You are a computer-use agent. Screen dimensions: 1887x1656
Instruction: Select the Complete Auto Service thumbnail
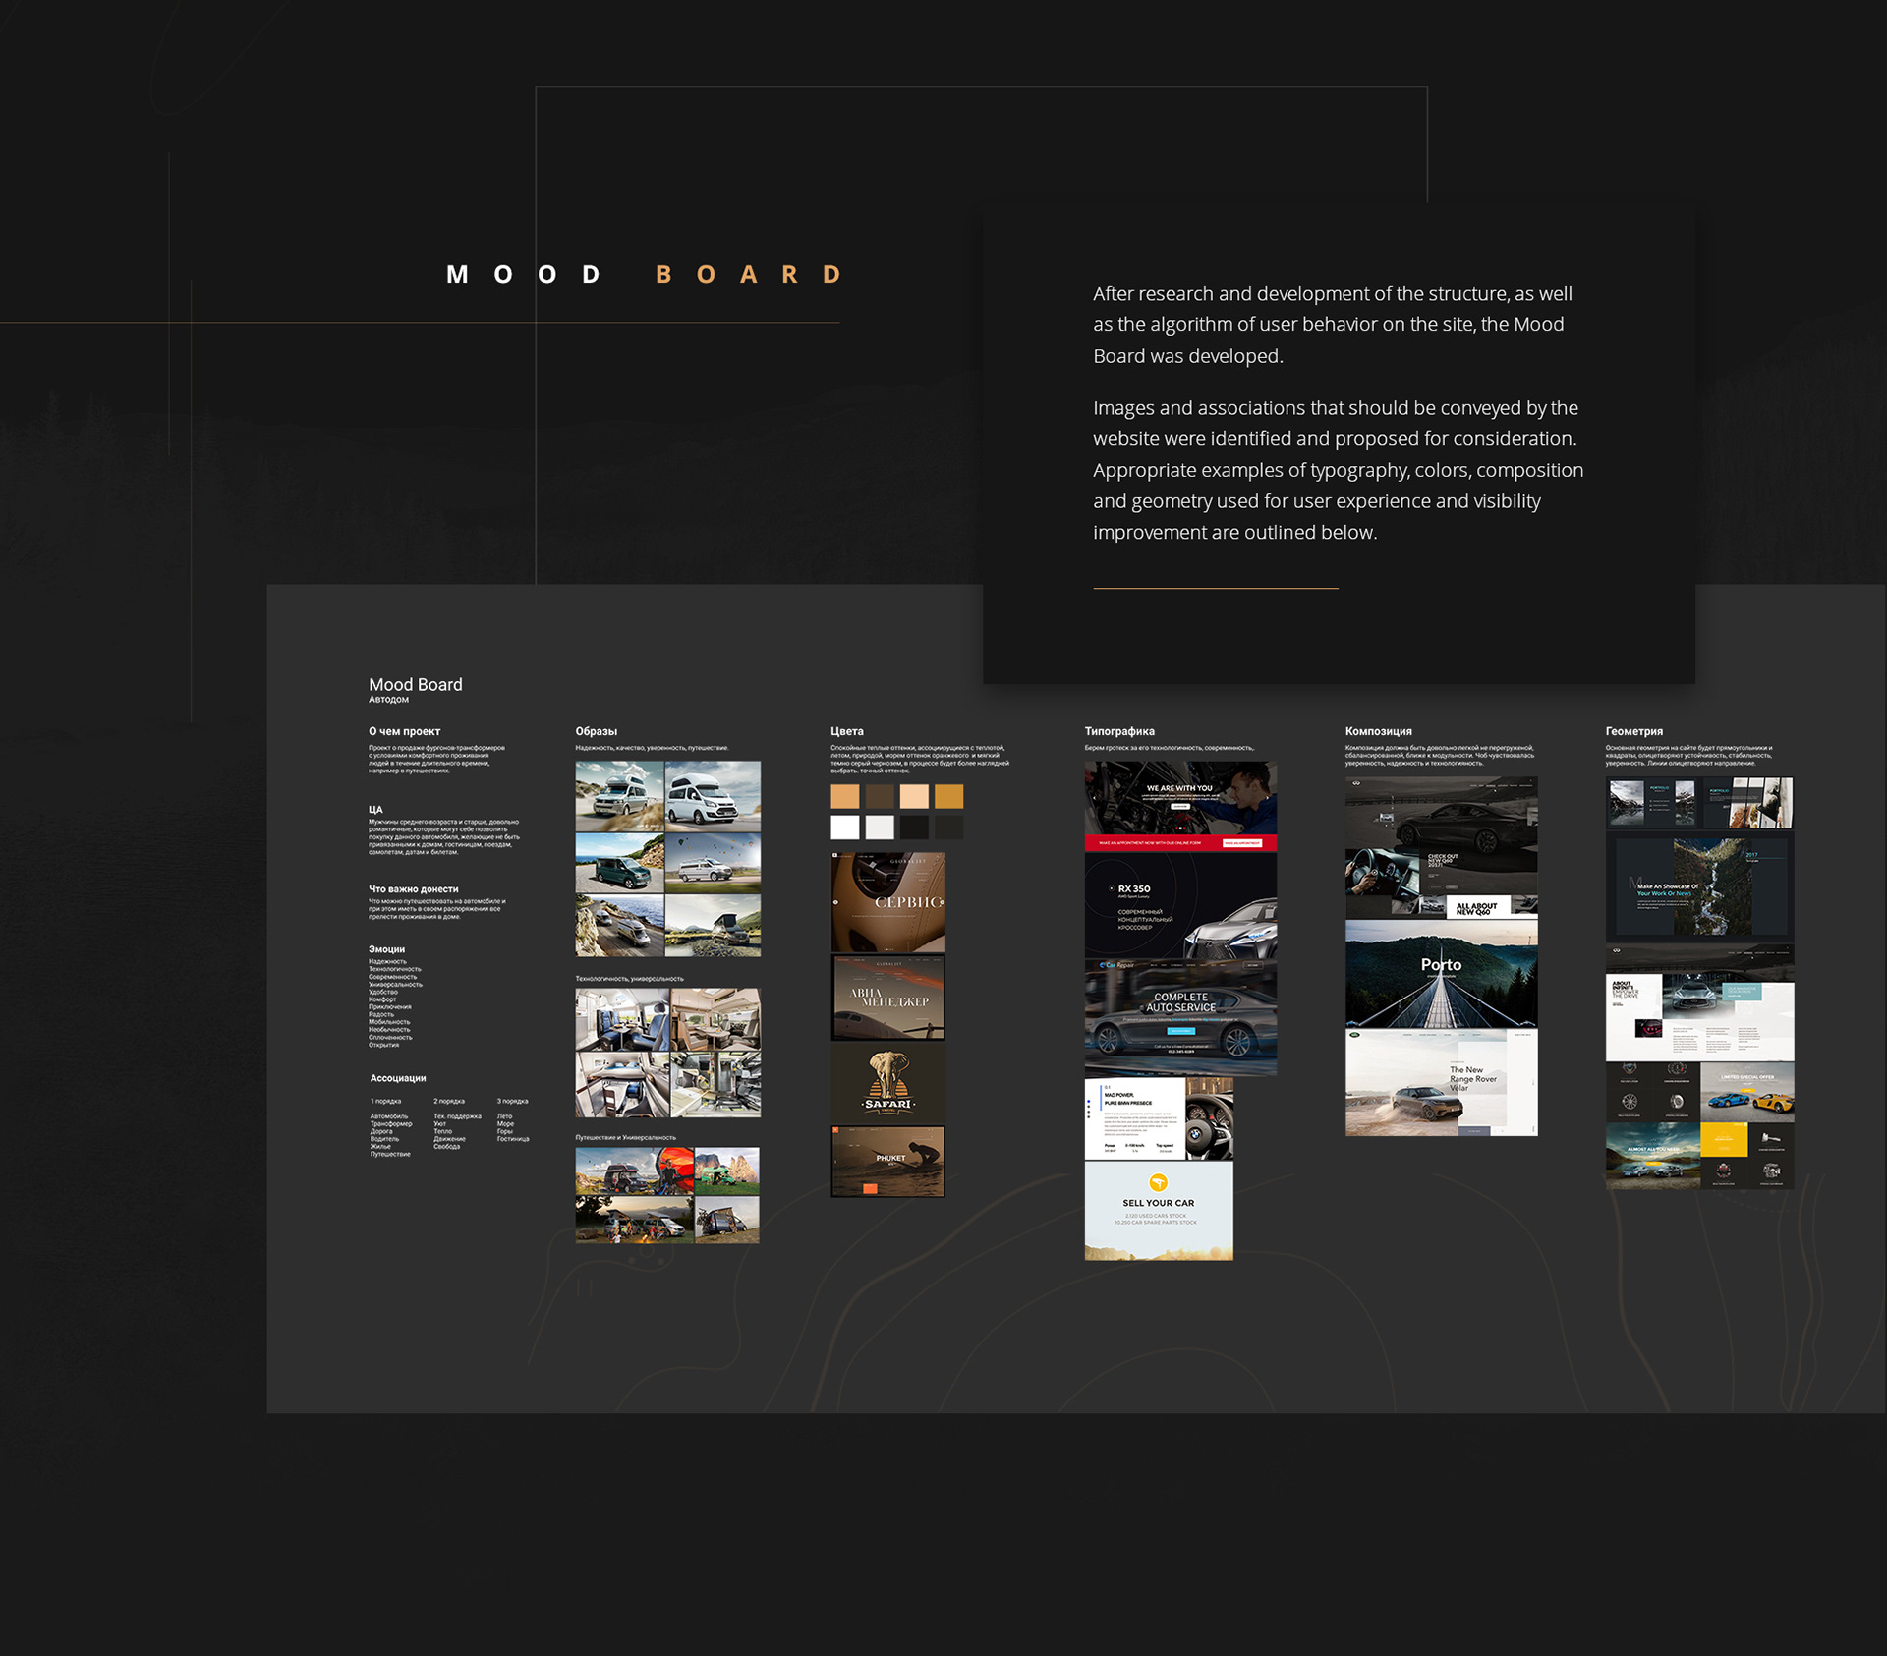(1180, 1018)
